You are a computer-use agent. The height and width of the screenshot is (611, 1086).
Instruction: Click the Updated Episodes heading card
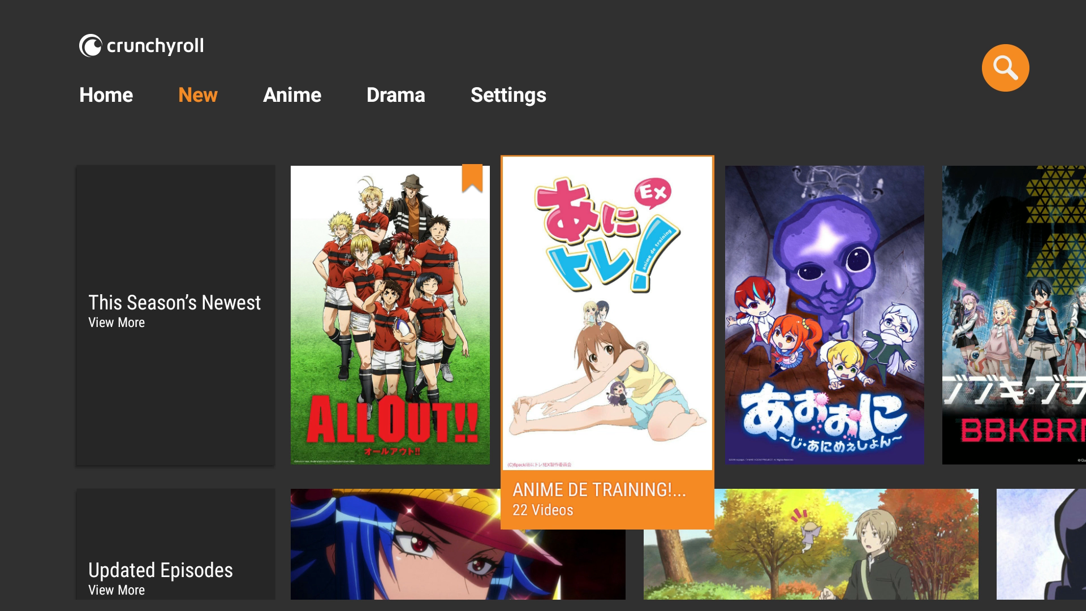tap(175, 544)
